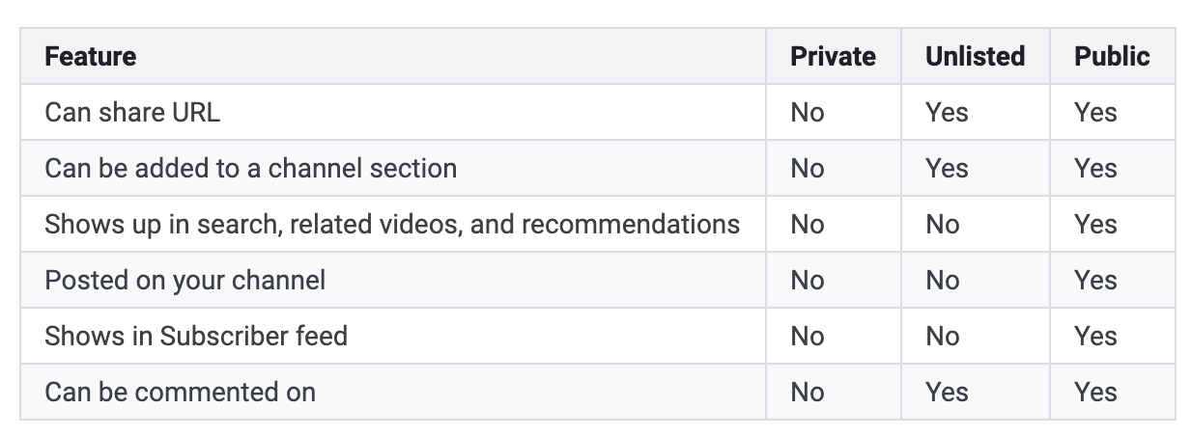
Task: Click Unlisted value for Can share URL
Action: click(947, 112)
